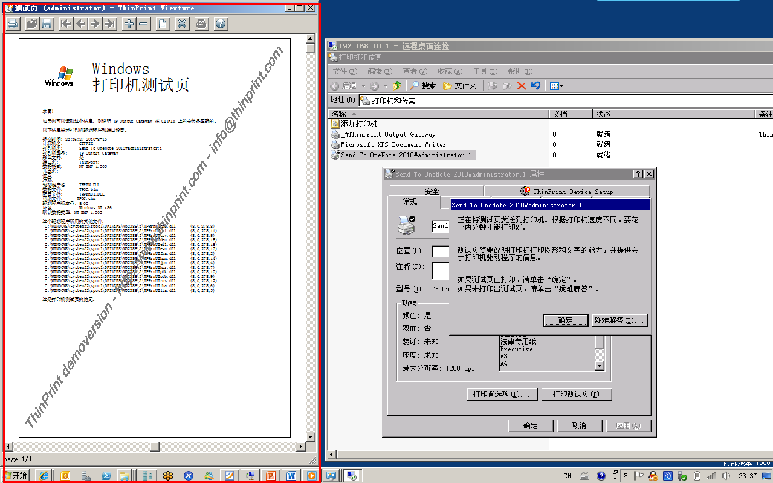Open PowerShell from the quick launch bar
Viewport: 773px width, 483px height.
[x=106, y=476]
